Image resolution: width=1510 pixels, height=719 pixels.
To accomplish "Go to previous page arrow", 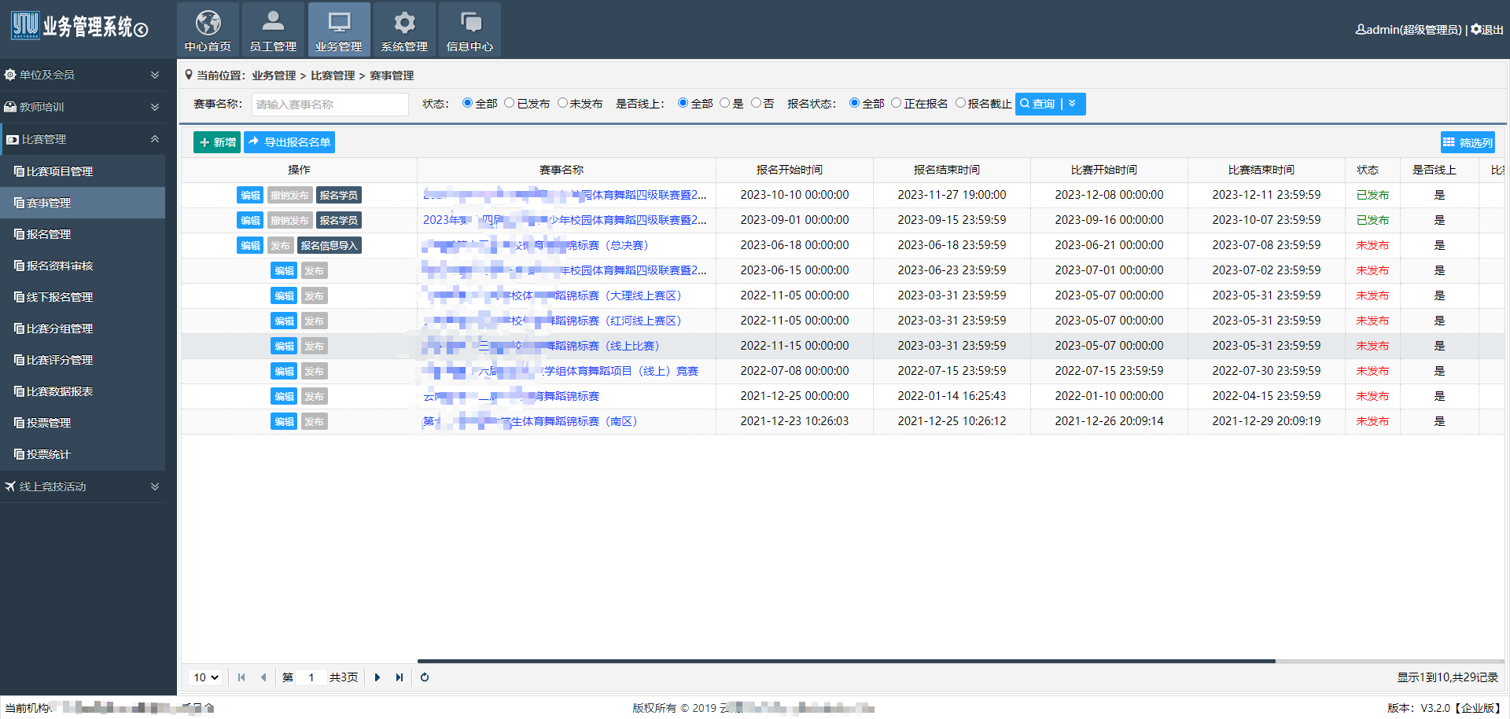I will pyautogui.click(x=263, y=677).
